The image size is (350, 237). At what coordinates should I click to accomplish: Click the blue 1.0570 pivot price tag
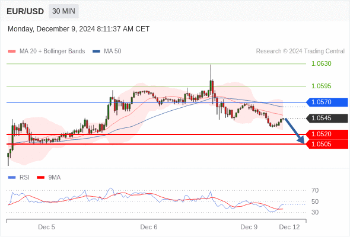coord(327,102)
